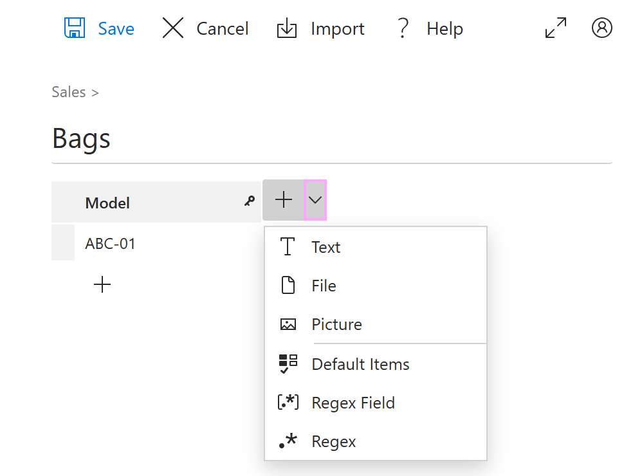Click the fullscreen expand arrows icon

point(555,28)
